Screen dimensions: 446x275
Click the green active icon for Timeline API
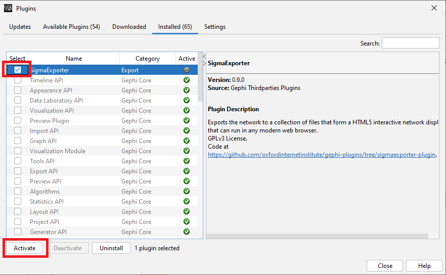point(187,80)
